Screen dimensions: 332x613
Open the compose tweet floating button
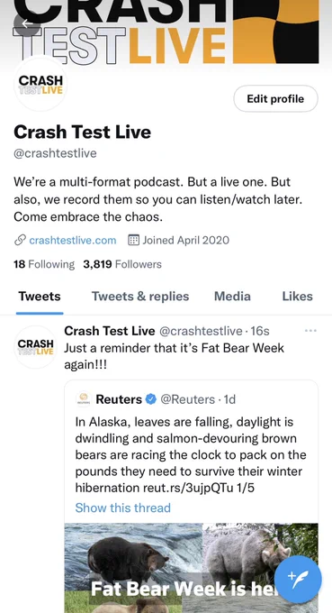(x=298, y=579)
